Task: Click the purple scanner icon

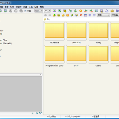Action: click(x=107, y=11)
